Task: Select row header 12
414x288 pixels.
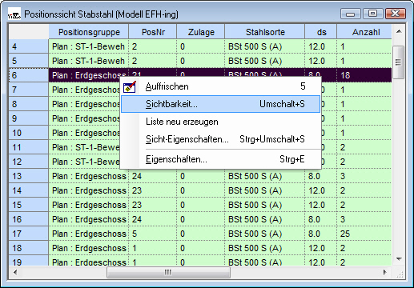Action: pos(29,162)
